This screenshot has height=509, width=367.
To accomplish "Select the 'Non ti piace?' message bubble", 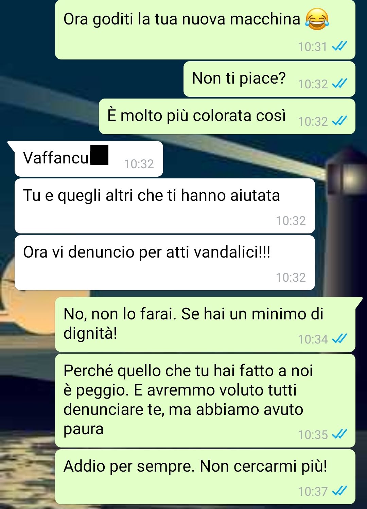I will (269, 79).
